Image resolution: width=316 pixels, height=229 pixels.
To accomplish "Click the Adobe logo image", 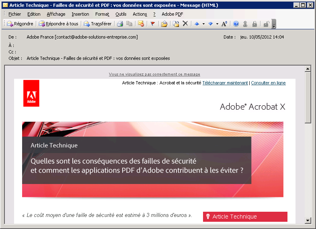I will (31, 93).
